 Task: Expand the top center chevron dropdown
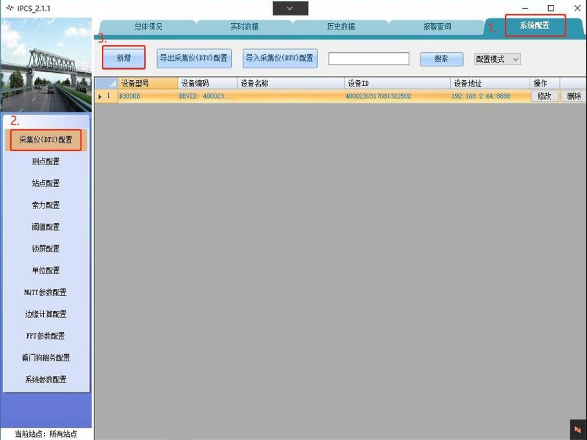pyautogui.click(x=290, y=8)
